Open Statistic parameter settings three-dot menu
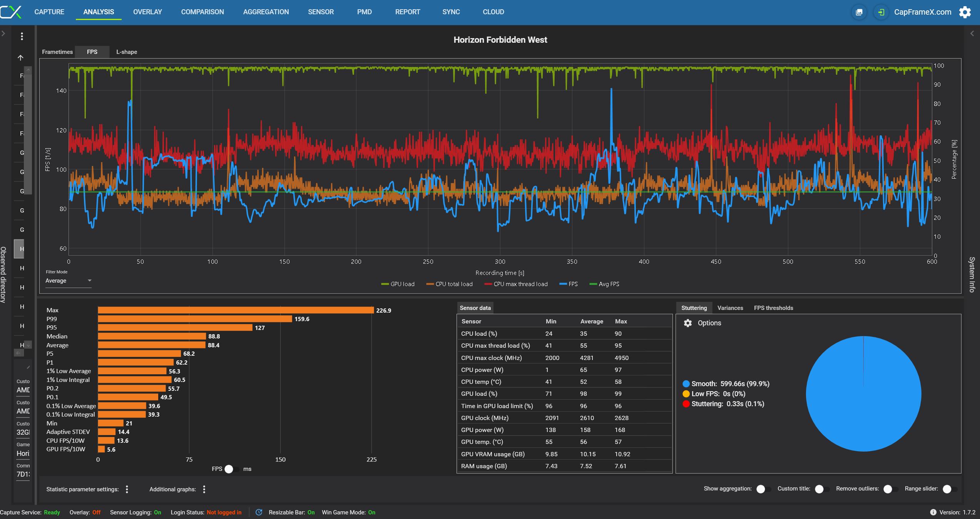Image resolution: width=980 pixels, height=519 pixels. tap(127, 489)
